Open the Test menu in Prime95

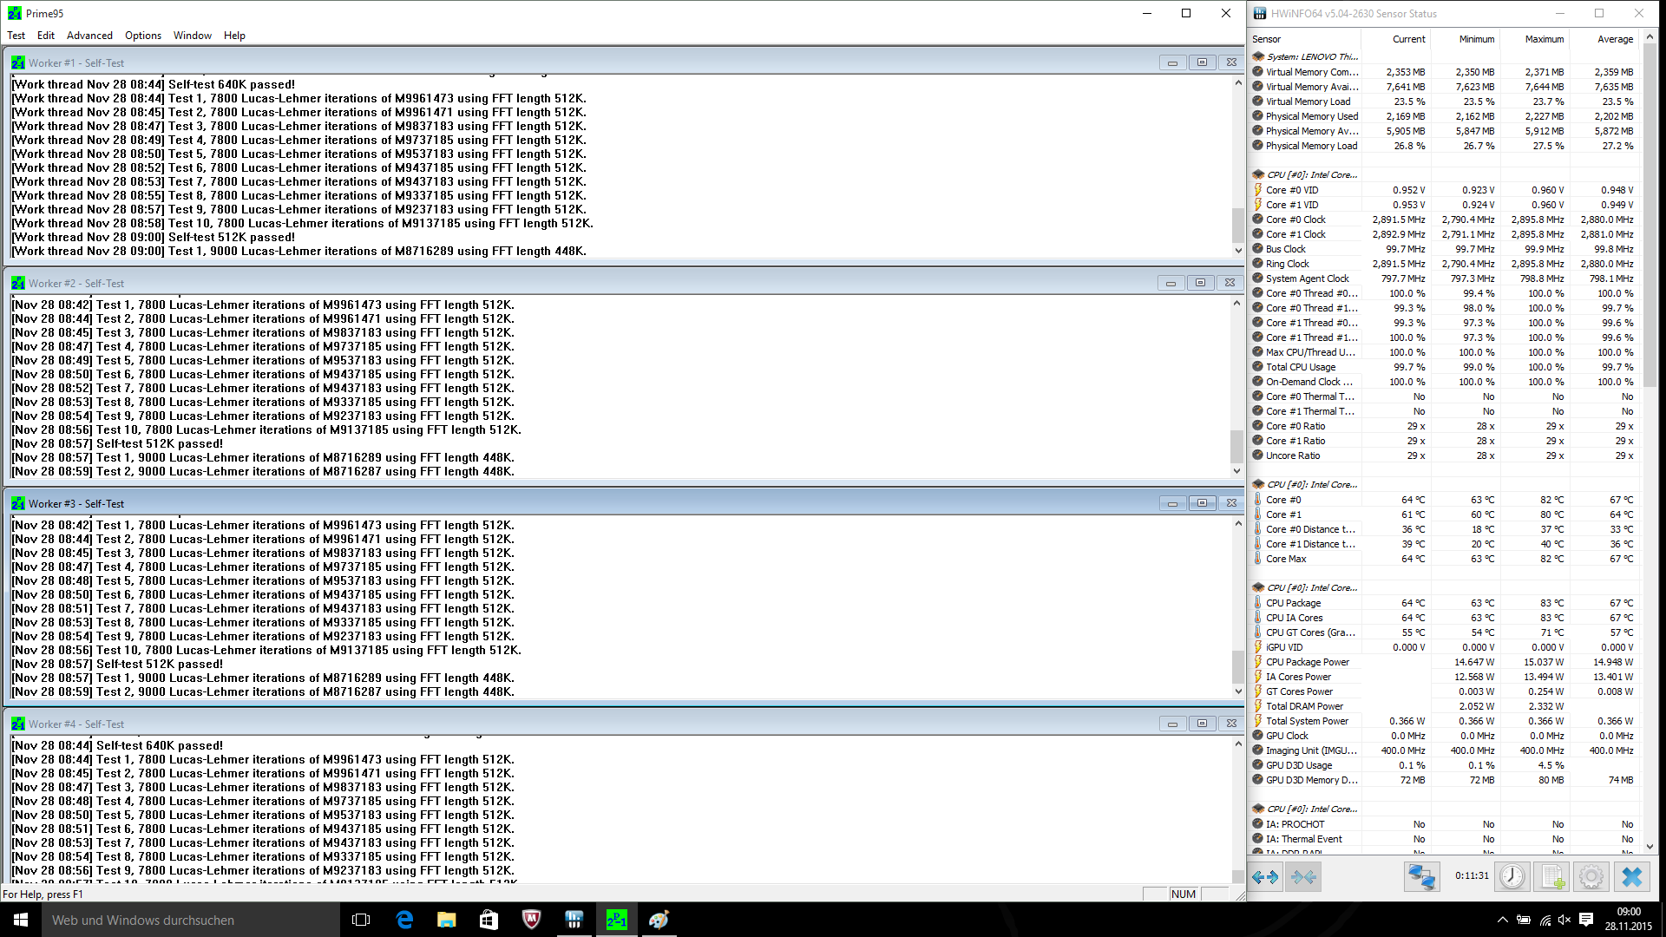[x=16, y=36]
